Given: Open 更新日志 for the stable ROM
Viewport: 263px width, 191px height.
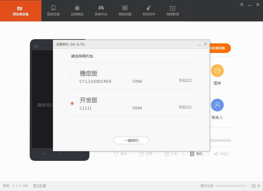Looking at the screenshot, I should click(x=186, y=80).
